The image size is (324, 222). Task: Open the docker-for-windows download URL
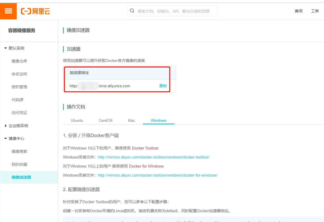tap(158, 175)
